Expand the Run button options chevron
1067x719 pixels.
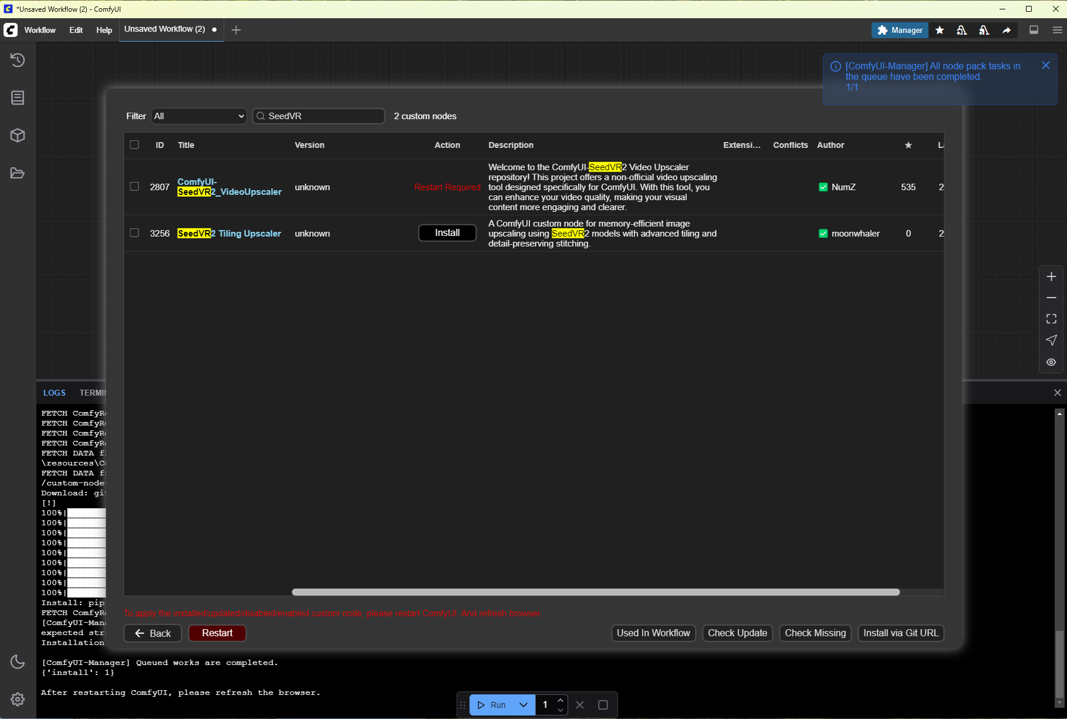[524, 705]
